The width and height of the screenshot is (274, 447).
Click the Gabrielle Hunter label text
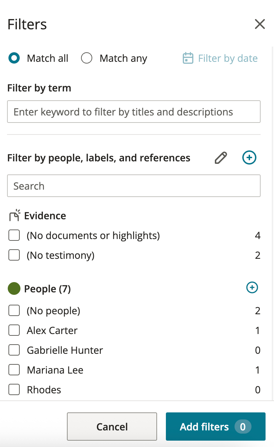[65, 350]
